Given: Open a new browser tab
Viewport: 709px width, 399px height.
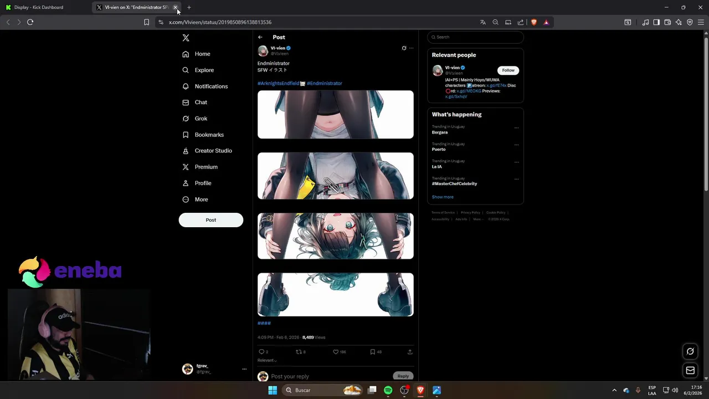Looking at the screenshot, I should tap(189, 7).
